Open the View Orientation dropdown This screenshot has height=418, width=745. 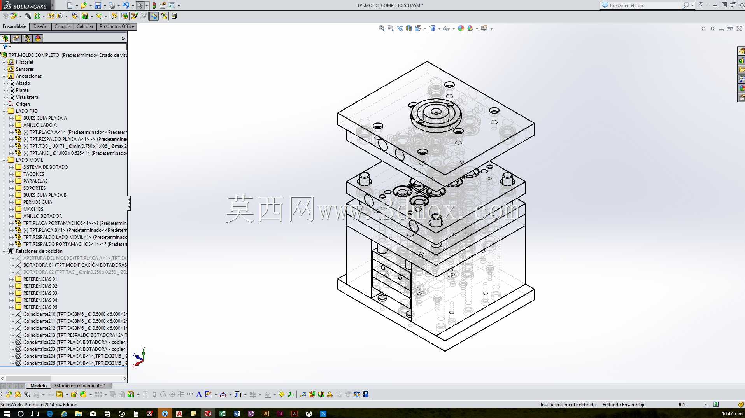coord(425,29)
